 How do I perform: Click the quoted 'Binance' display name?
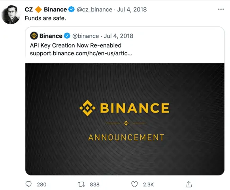click(51, 36)
